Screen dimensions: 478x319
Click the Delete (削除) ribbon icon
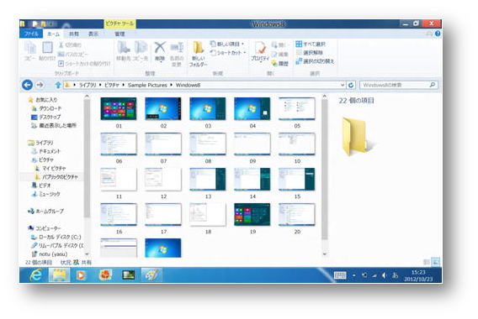(160, 52)
